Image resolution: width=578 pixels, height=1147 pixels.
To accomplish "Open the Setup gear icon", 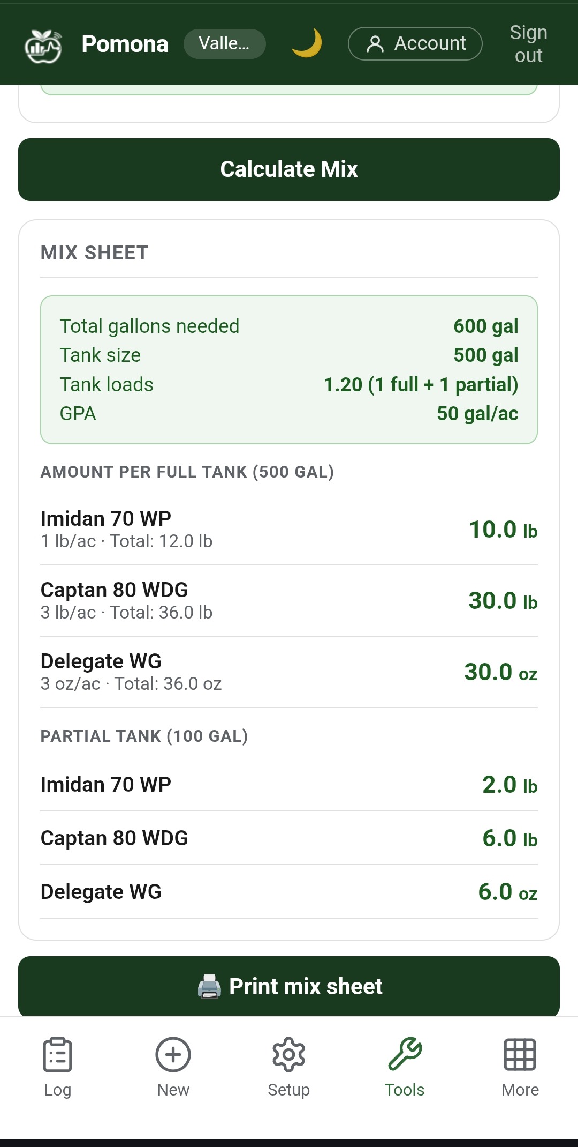I will [x=289, y=1054].
